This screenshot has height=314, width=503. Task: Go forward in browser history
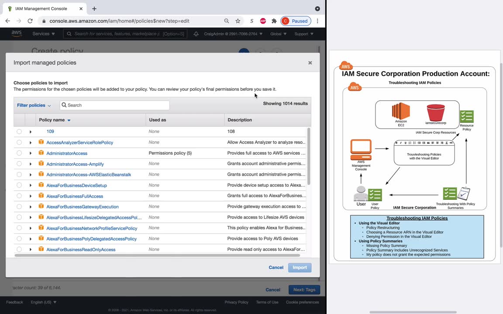pyautogui.click(x=19, y=21)
